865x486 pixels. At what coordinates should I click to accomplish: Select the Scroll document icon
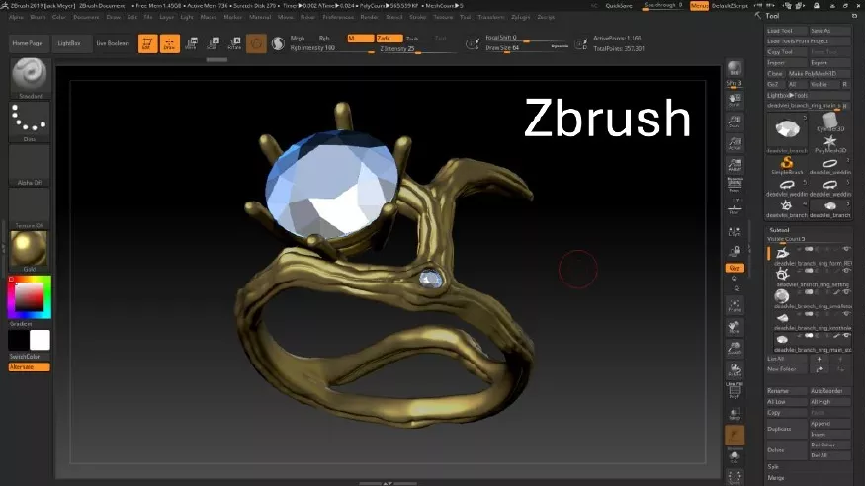click(735, 100)
